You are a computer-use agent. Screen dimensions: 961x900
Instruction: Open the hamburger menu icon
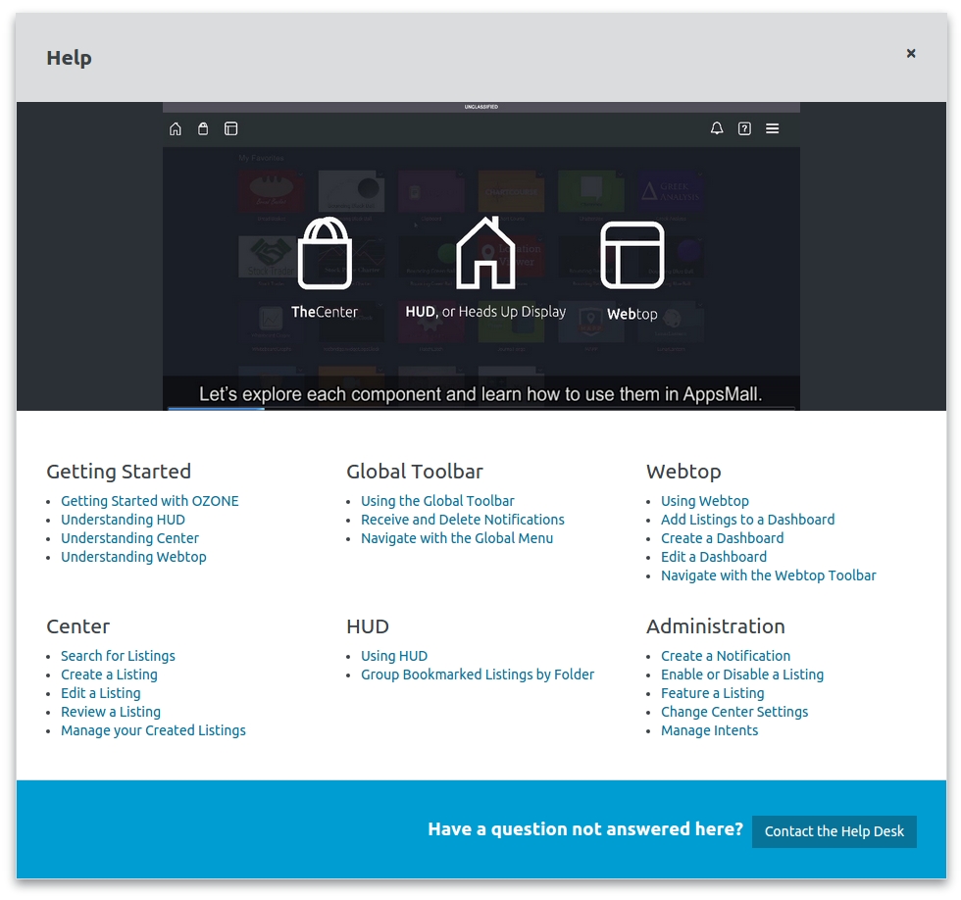click(x=773, y=128)
